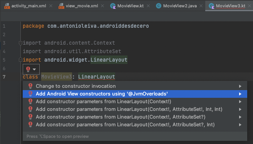Viewport: 253px width, 144px height.
Task: Expand submenu arrow for '@JvmOverloads' option
Action: [x=240, y=94]
